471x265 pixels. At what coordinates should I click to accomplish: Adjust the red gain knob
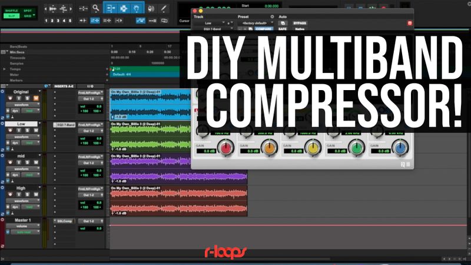pyautogui.click(x=226, y=148)
